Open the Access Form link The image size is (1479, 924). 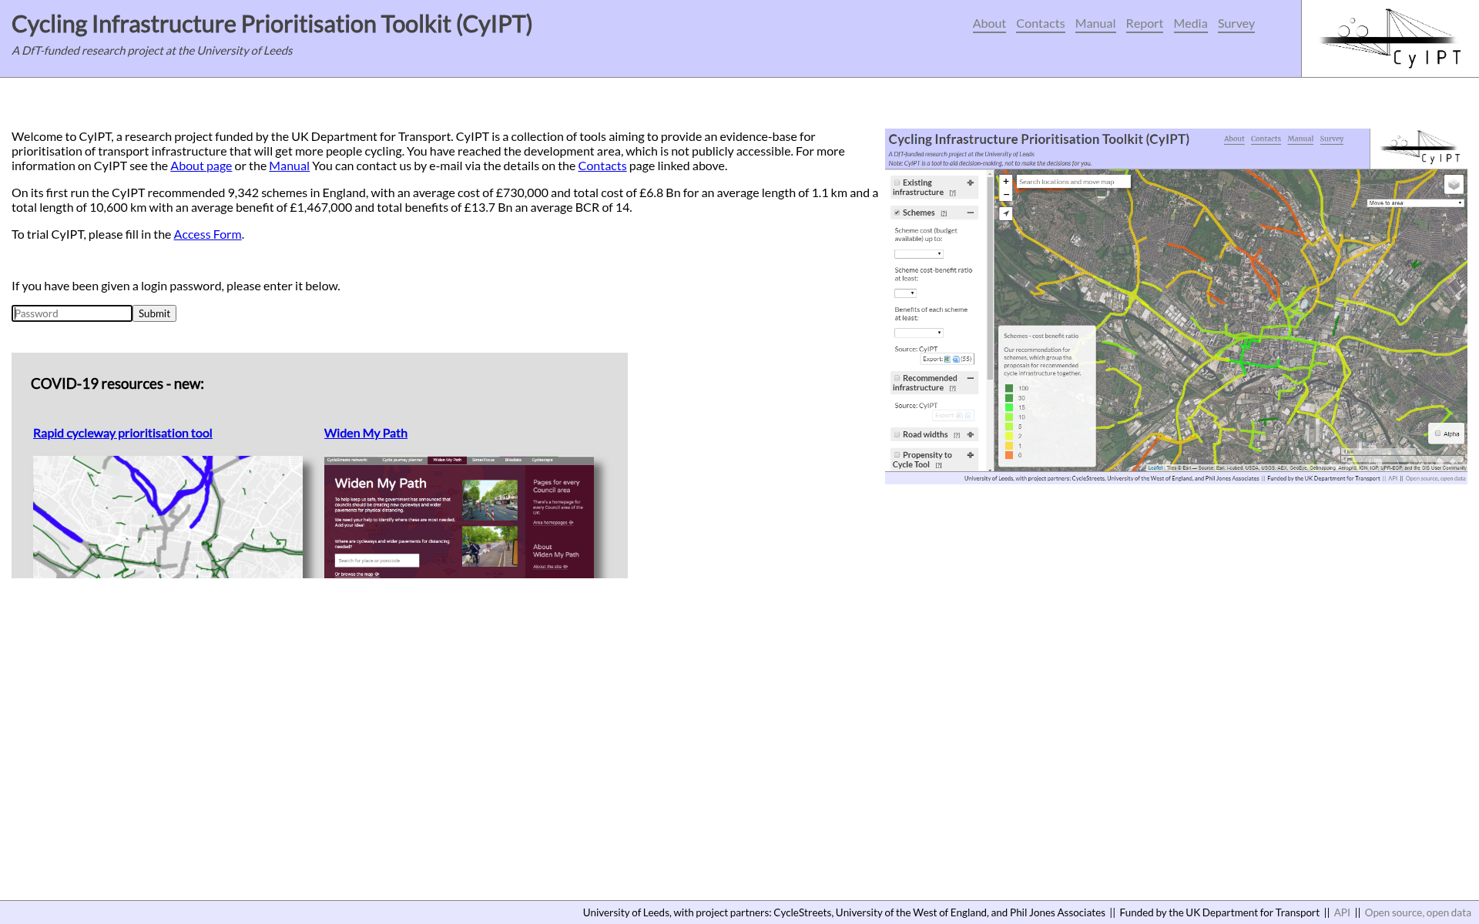click(x=207, y=234)
